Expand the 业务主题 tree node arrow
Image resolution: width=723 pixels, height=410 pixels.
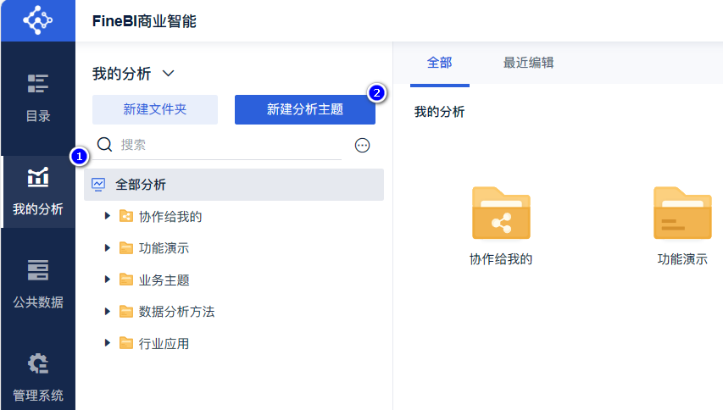(108, 280)
